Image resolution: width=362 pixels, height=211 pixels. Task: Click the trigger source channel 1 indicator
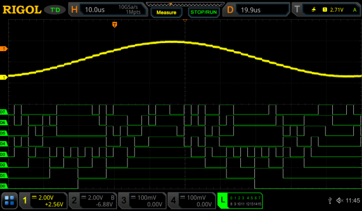point(325,10)
